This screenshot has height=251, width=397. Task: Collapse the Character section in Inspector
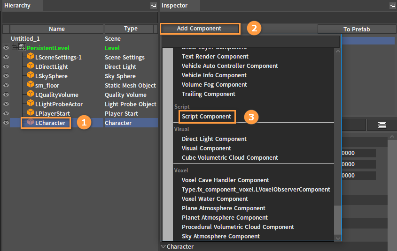(x=163, y=246)
